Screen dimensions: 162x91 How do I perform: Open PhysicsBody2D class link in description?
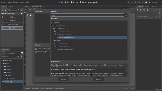76,65
